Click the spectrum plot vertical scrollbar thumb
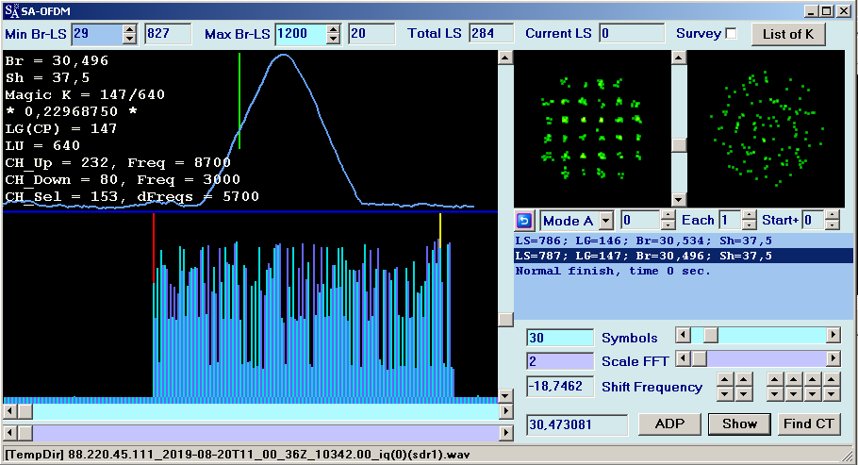858x465 pixels. click(x=505, y=320)
